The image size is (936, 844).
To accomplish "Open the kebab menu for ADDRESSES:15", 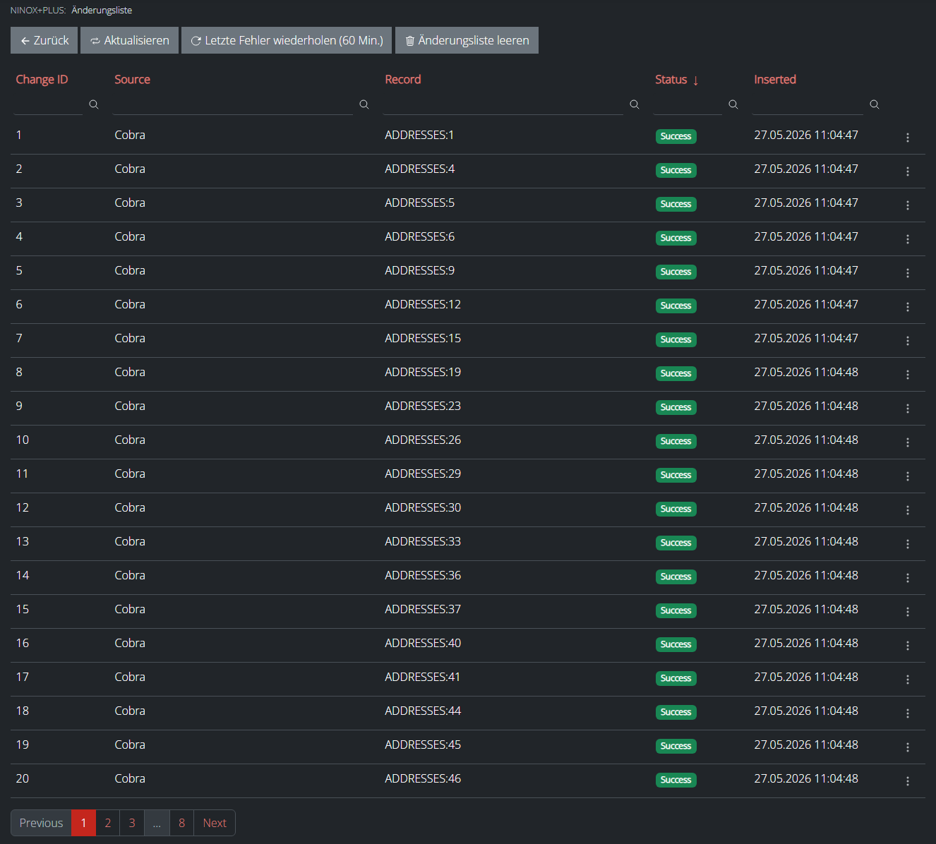I will click(908, 341).
